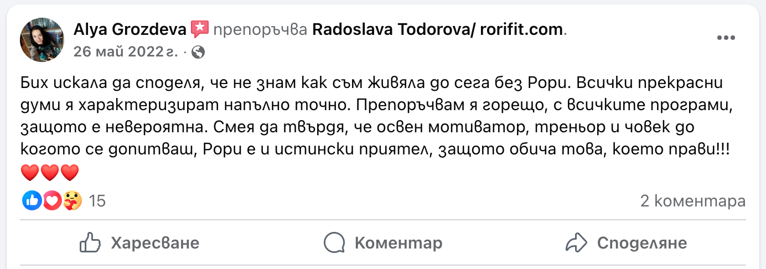Open Alya Grozdeva's profile name link
The height and width of the screenshot is (269, 766).
tap(130, 30)
